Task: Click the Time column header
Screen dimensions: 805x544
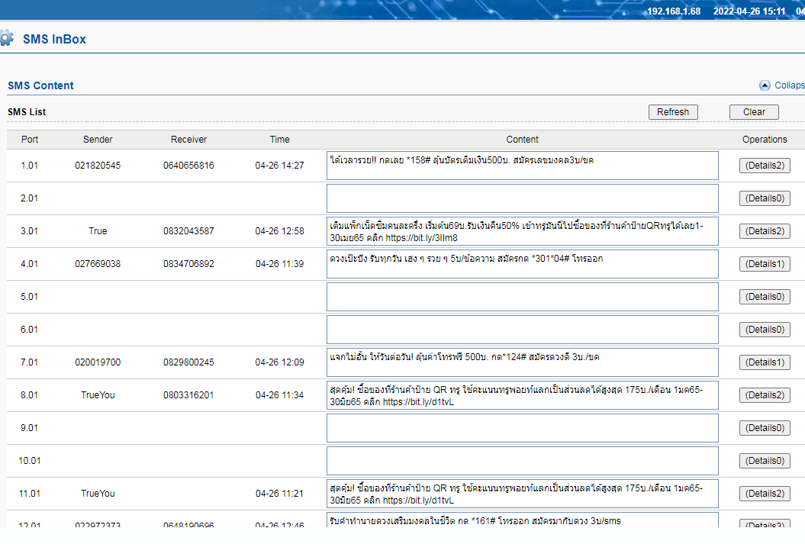Action: [x=279, y=140]
